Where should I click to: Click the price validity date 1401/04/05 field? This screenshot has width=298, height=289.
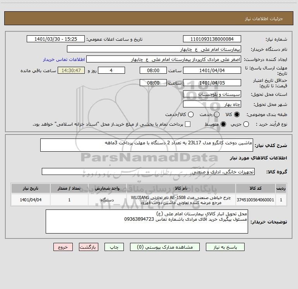pyautogui.click(x=212, y=83)
